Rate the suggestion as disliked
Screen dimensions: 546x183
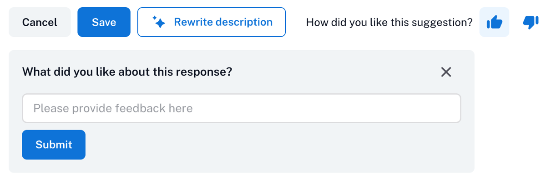point(530,22)
